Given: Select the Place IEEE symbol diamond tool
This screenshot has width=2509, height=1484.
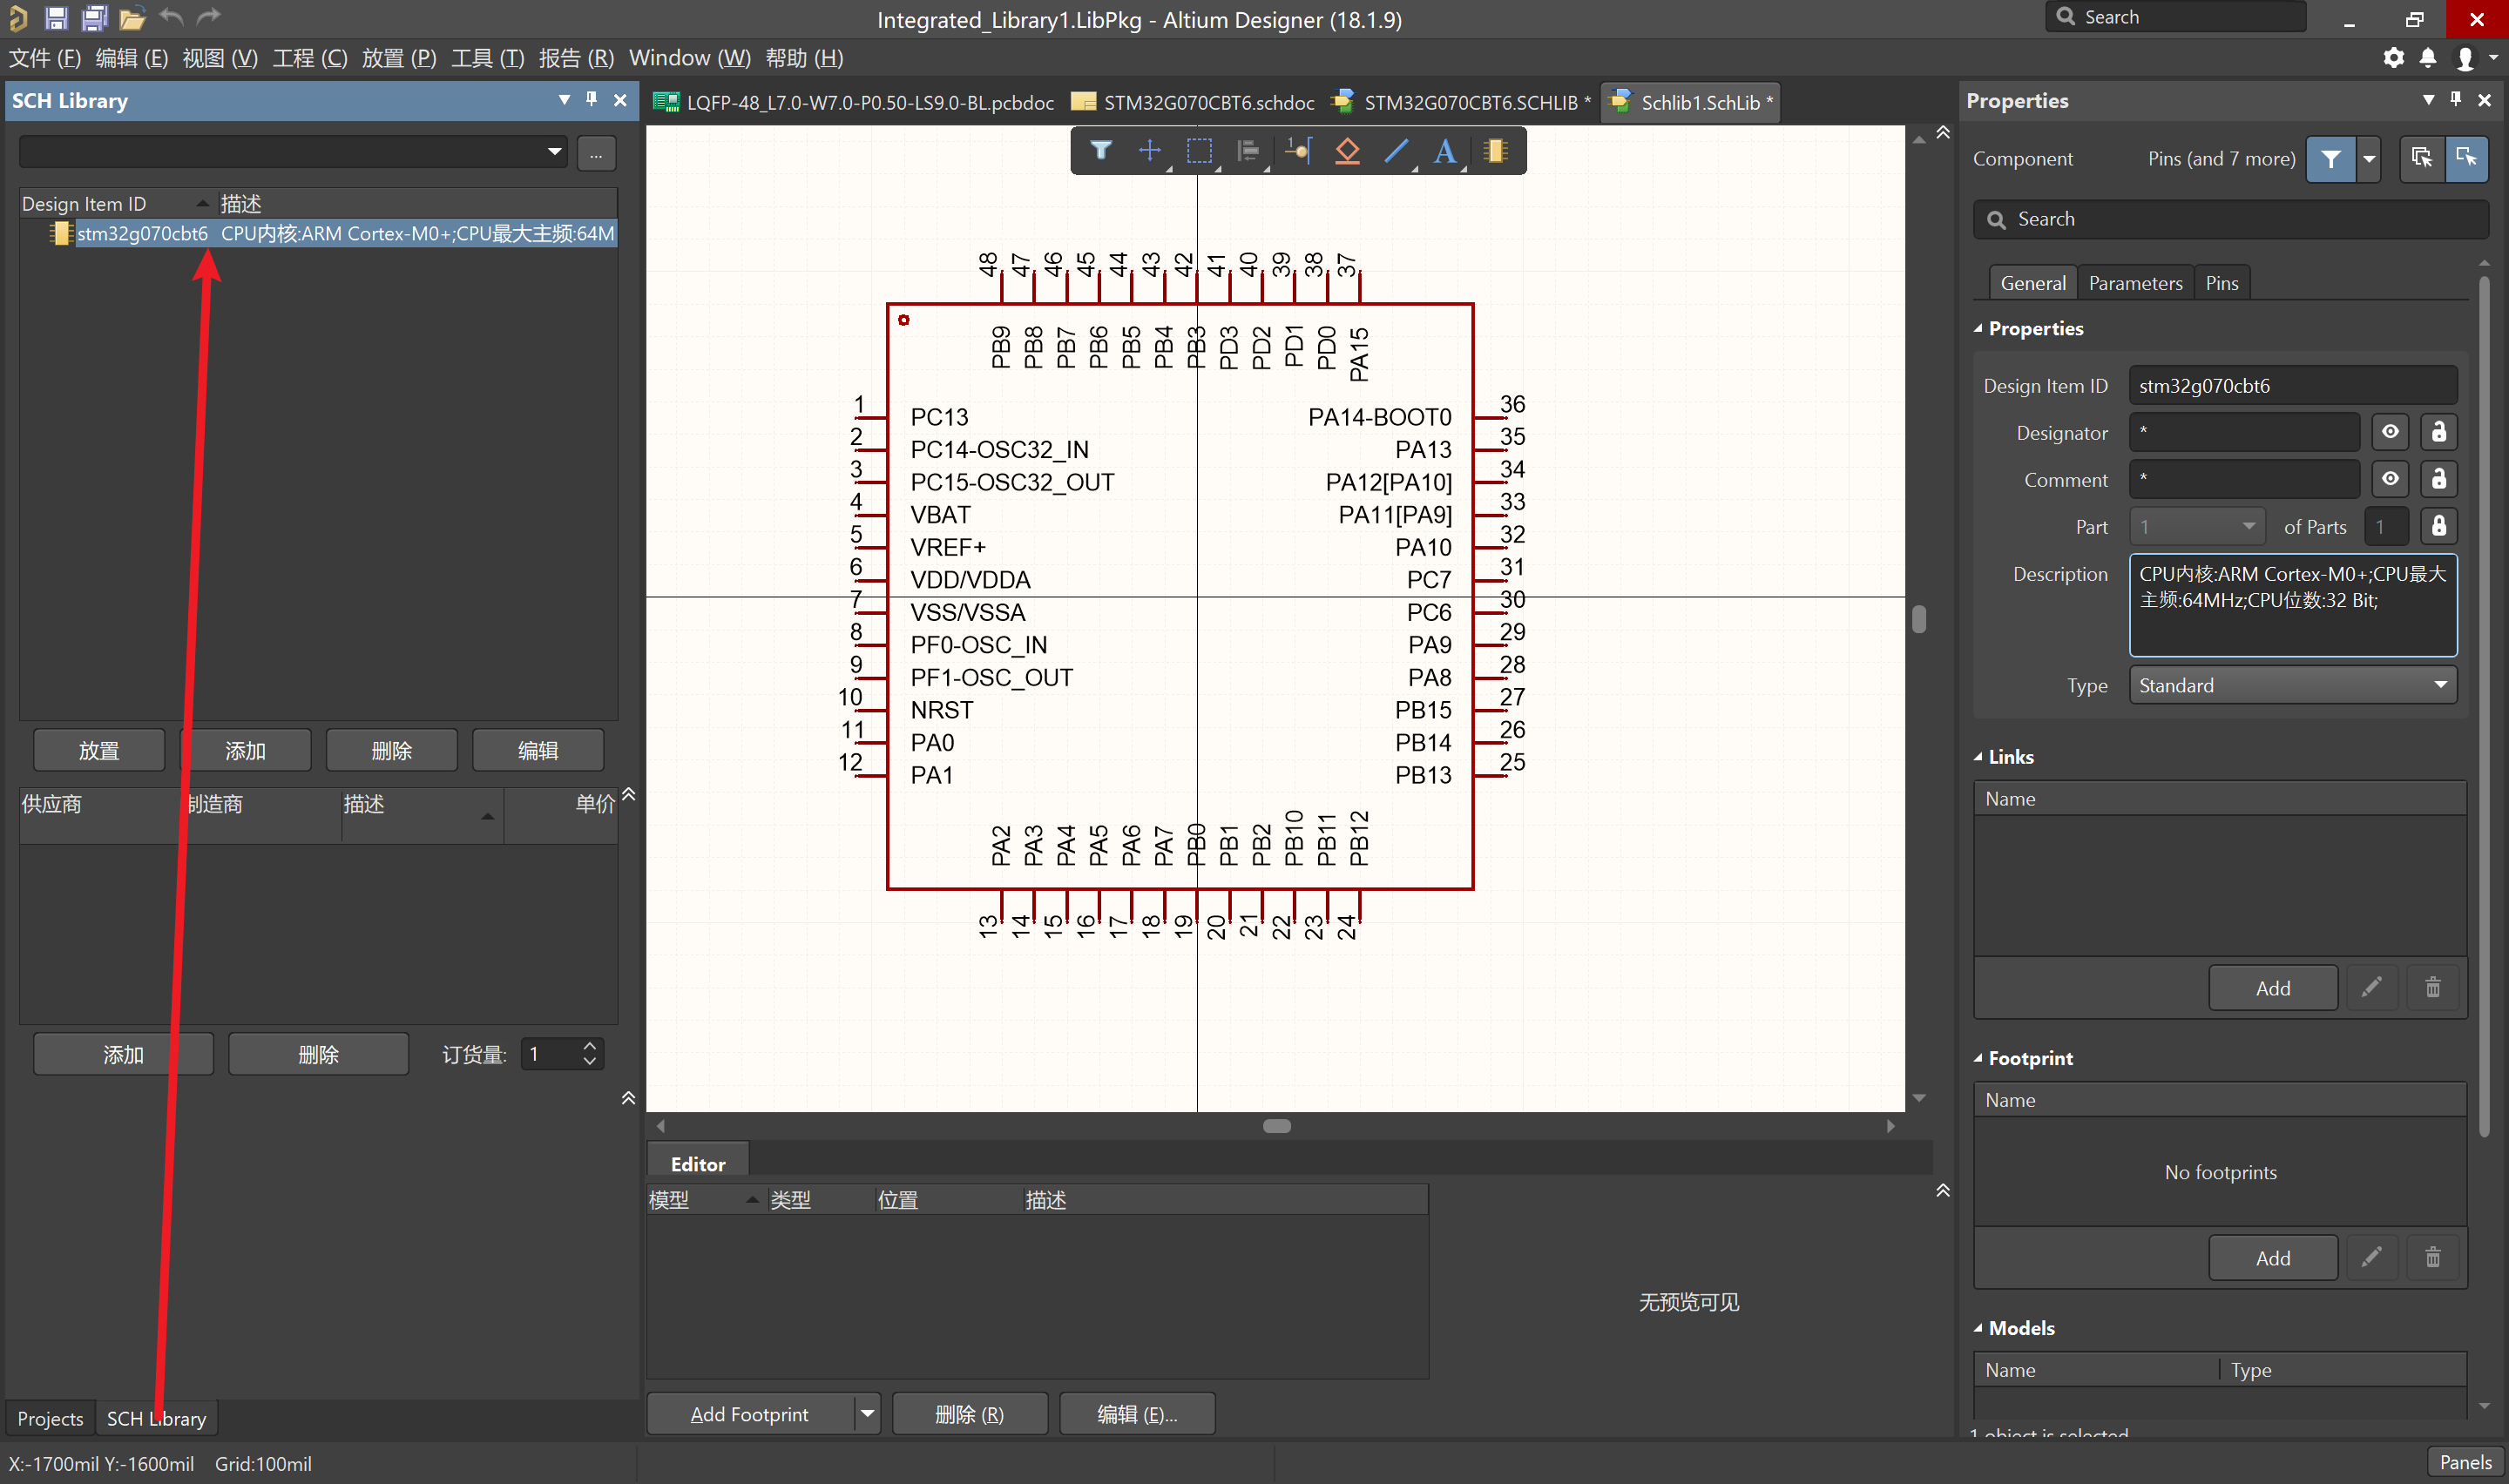Looking at the screenshot, I should tap(1347, 151).
